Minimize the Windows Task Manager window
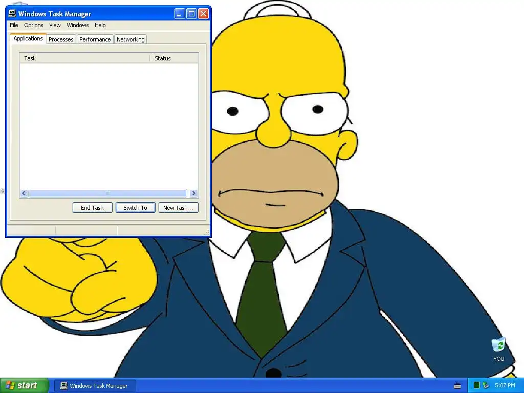The width and height of the screenshot is (524, 393). click(180, 14)
